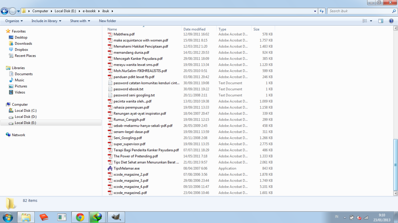The height and width of the screenshot is (223, 398).
Task: Click the Back navigation arrow button
Action: pyautogui.click(x=4, y=11)
